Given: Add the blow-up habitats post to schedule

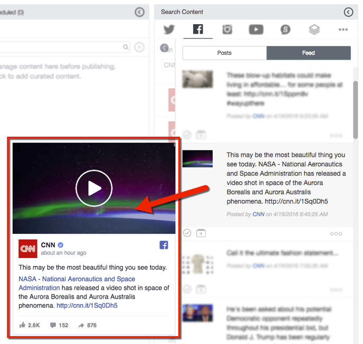Looking at the screenshot, I should click(x=201, y=135).
